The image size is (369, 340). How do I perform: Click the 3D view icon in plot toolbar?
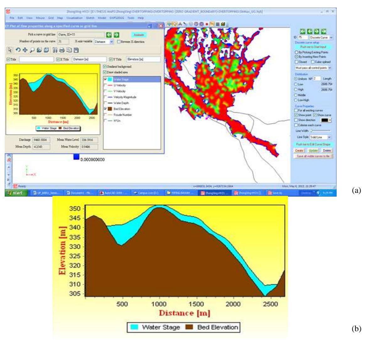pos(46,50)
